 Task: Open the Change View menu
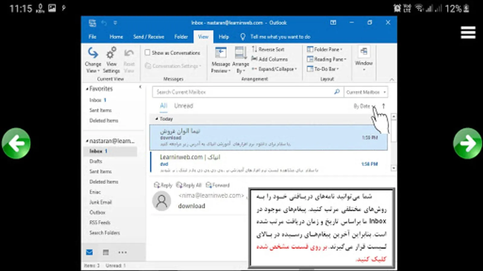coord(93,60)
